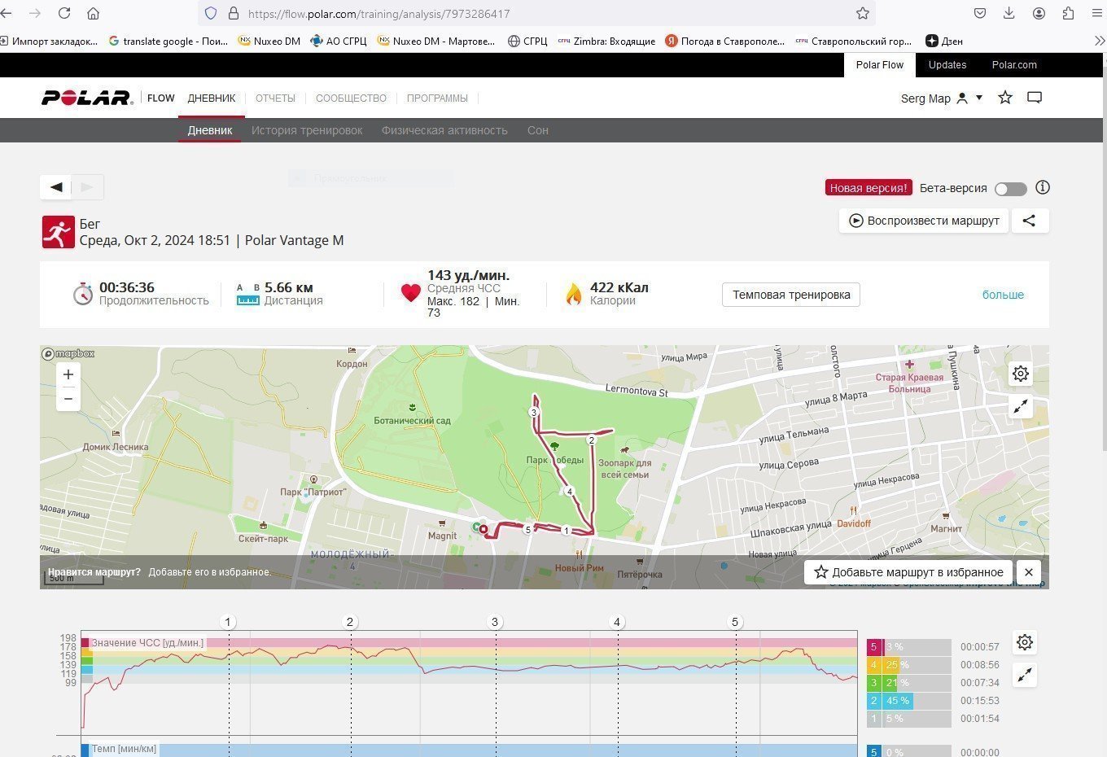
Task: Zoom in on the map
Action: pos(68,374)
